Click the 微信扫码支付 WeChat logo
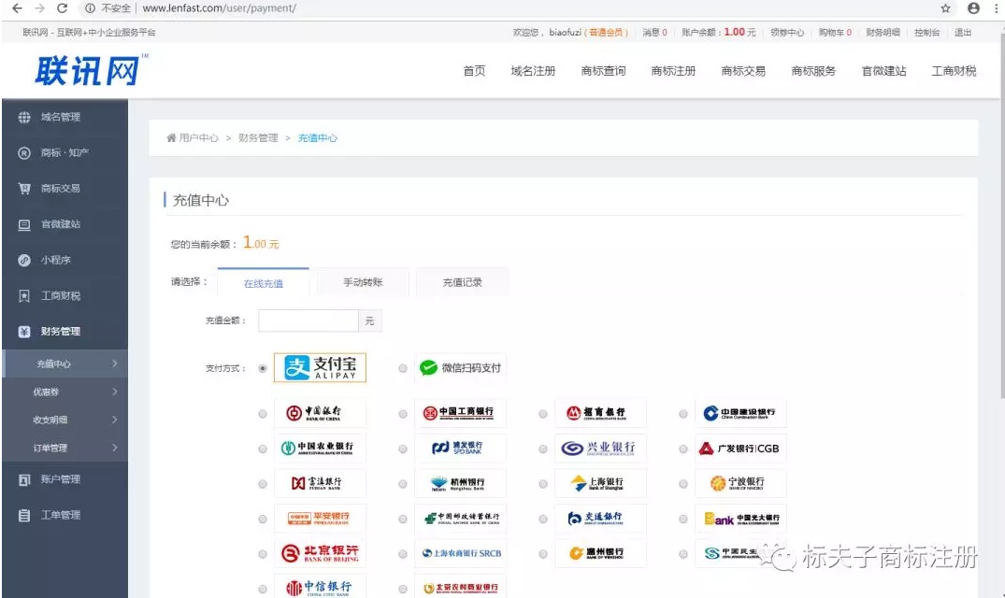 [x=460, y=367]
